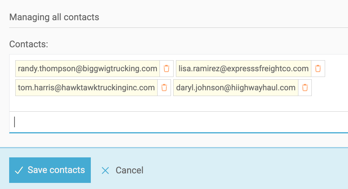The image size is (348, 189).
Task: Cancel editing contacts
Action: pyautogui.click(x=129, y=170)
